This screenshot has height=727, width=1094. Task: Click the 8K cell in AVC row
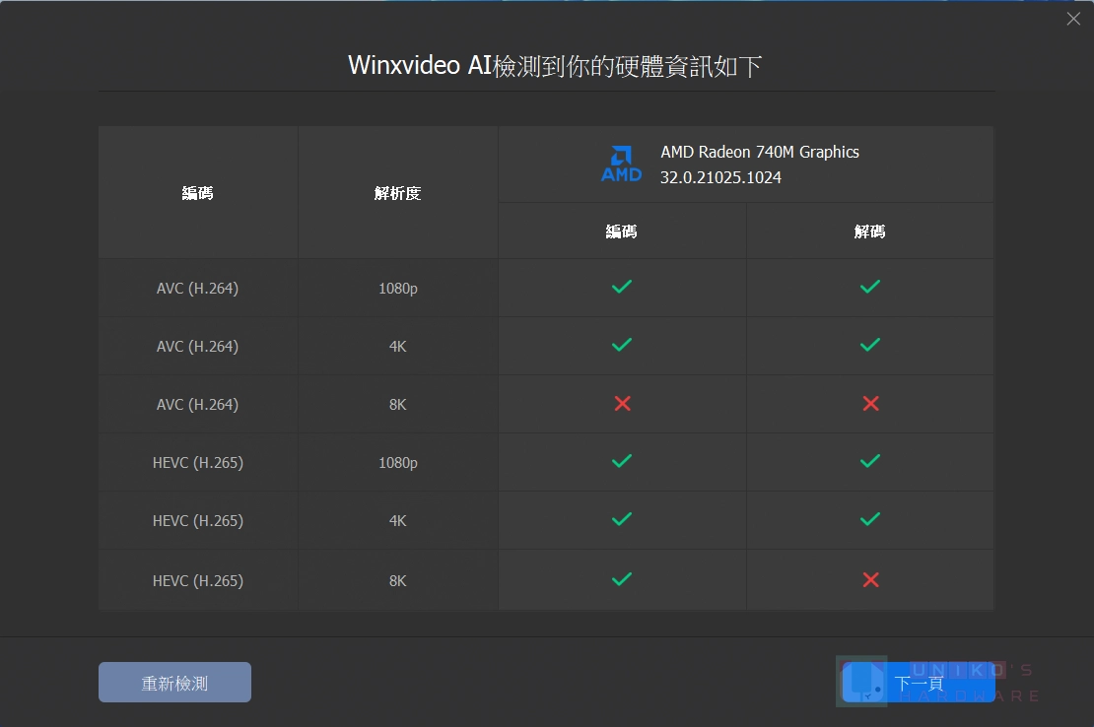pos(398,404)
